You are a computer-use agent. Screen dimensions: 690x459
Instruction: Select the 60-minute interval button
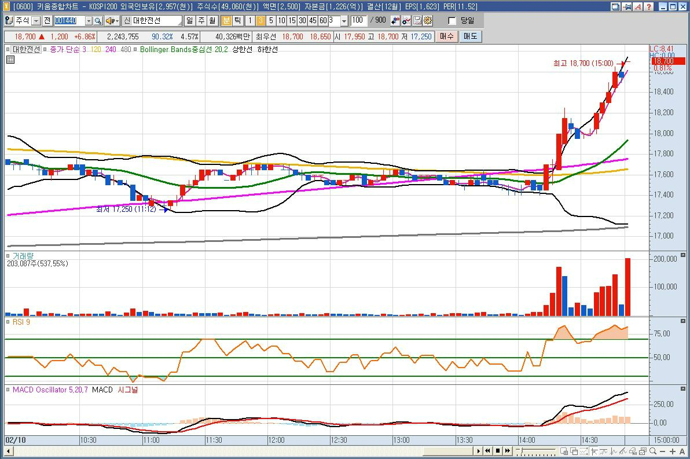[x=324, y=21]
